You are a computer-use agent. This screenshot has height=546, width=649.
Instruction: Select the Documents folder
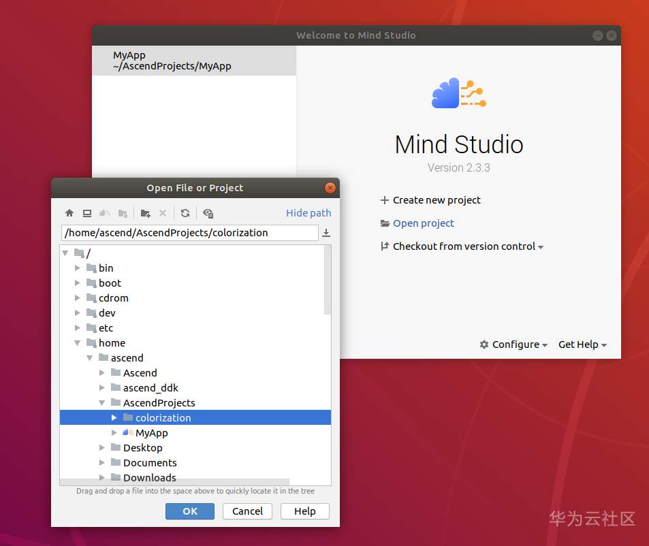pyautogui.click(x=195, y=462)
